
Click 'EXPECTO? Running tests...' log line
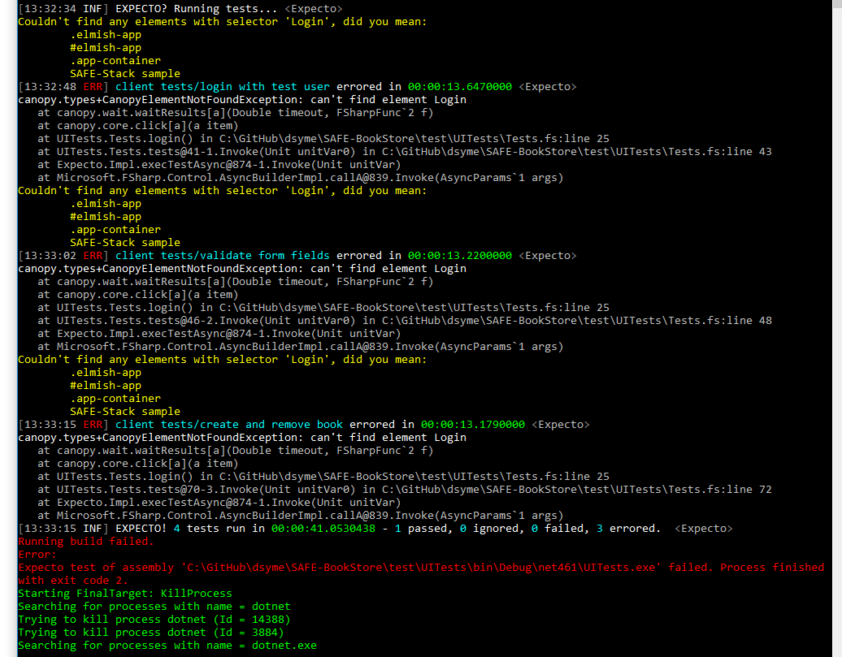[x=180, y=9]
